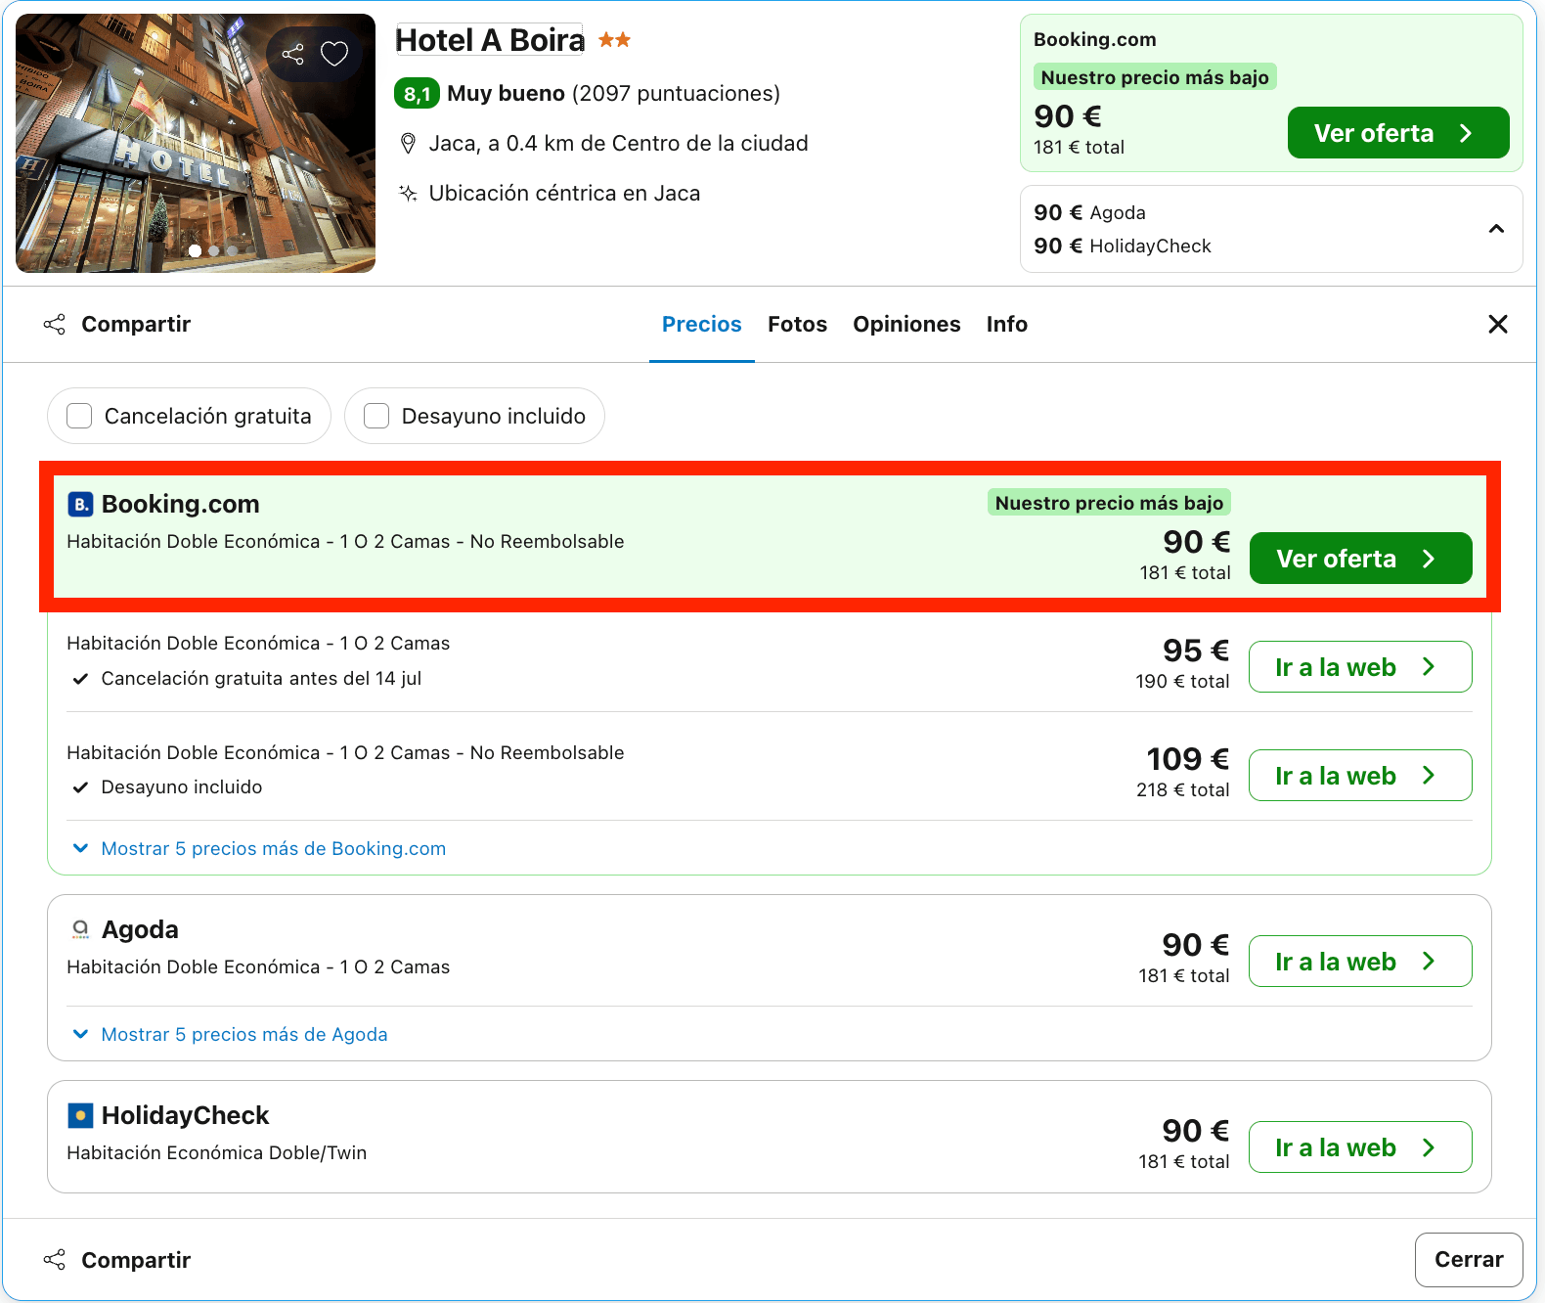This screenshot has width=1545, height=1303.
Task: Close the hotel details panel with X
Action: [x=1497, y=324]
